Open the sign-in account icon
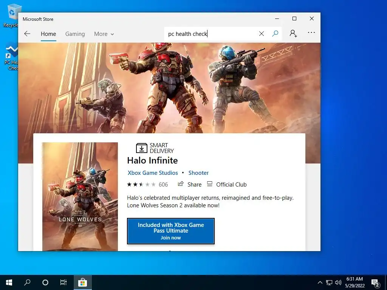387x290 pixels. [293, 33]
